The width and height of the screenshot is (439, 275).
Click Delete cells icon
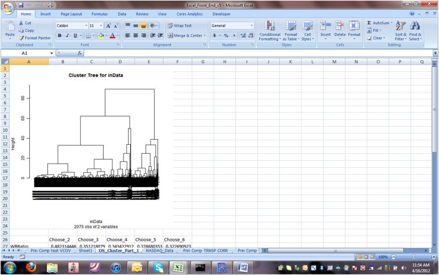tap(340, 26)
